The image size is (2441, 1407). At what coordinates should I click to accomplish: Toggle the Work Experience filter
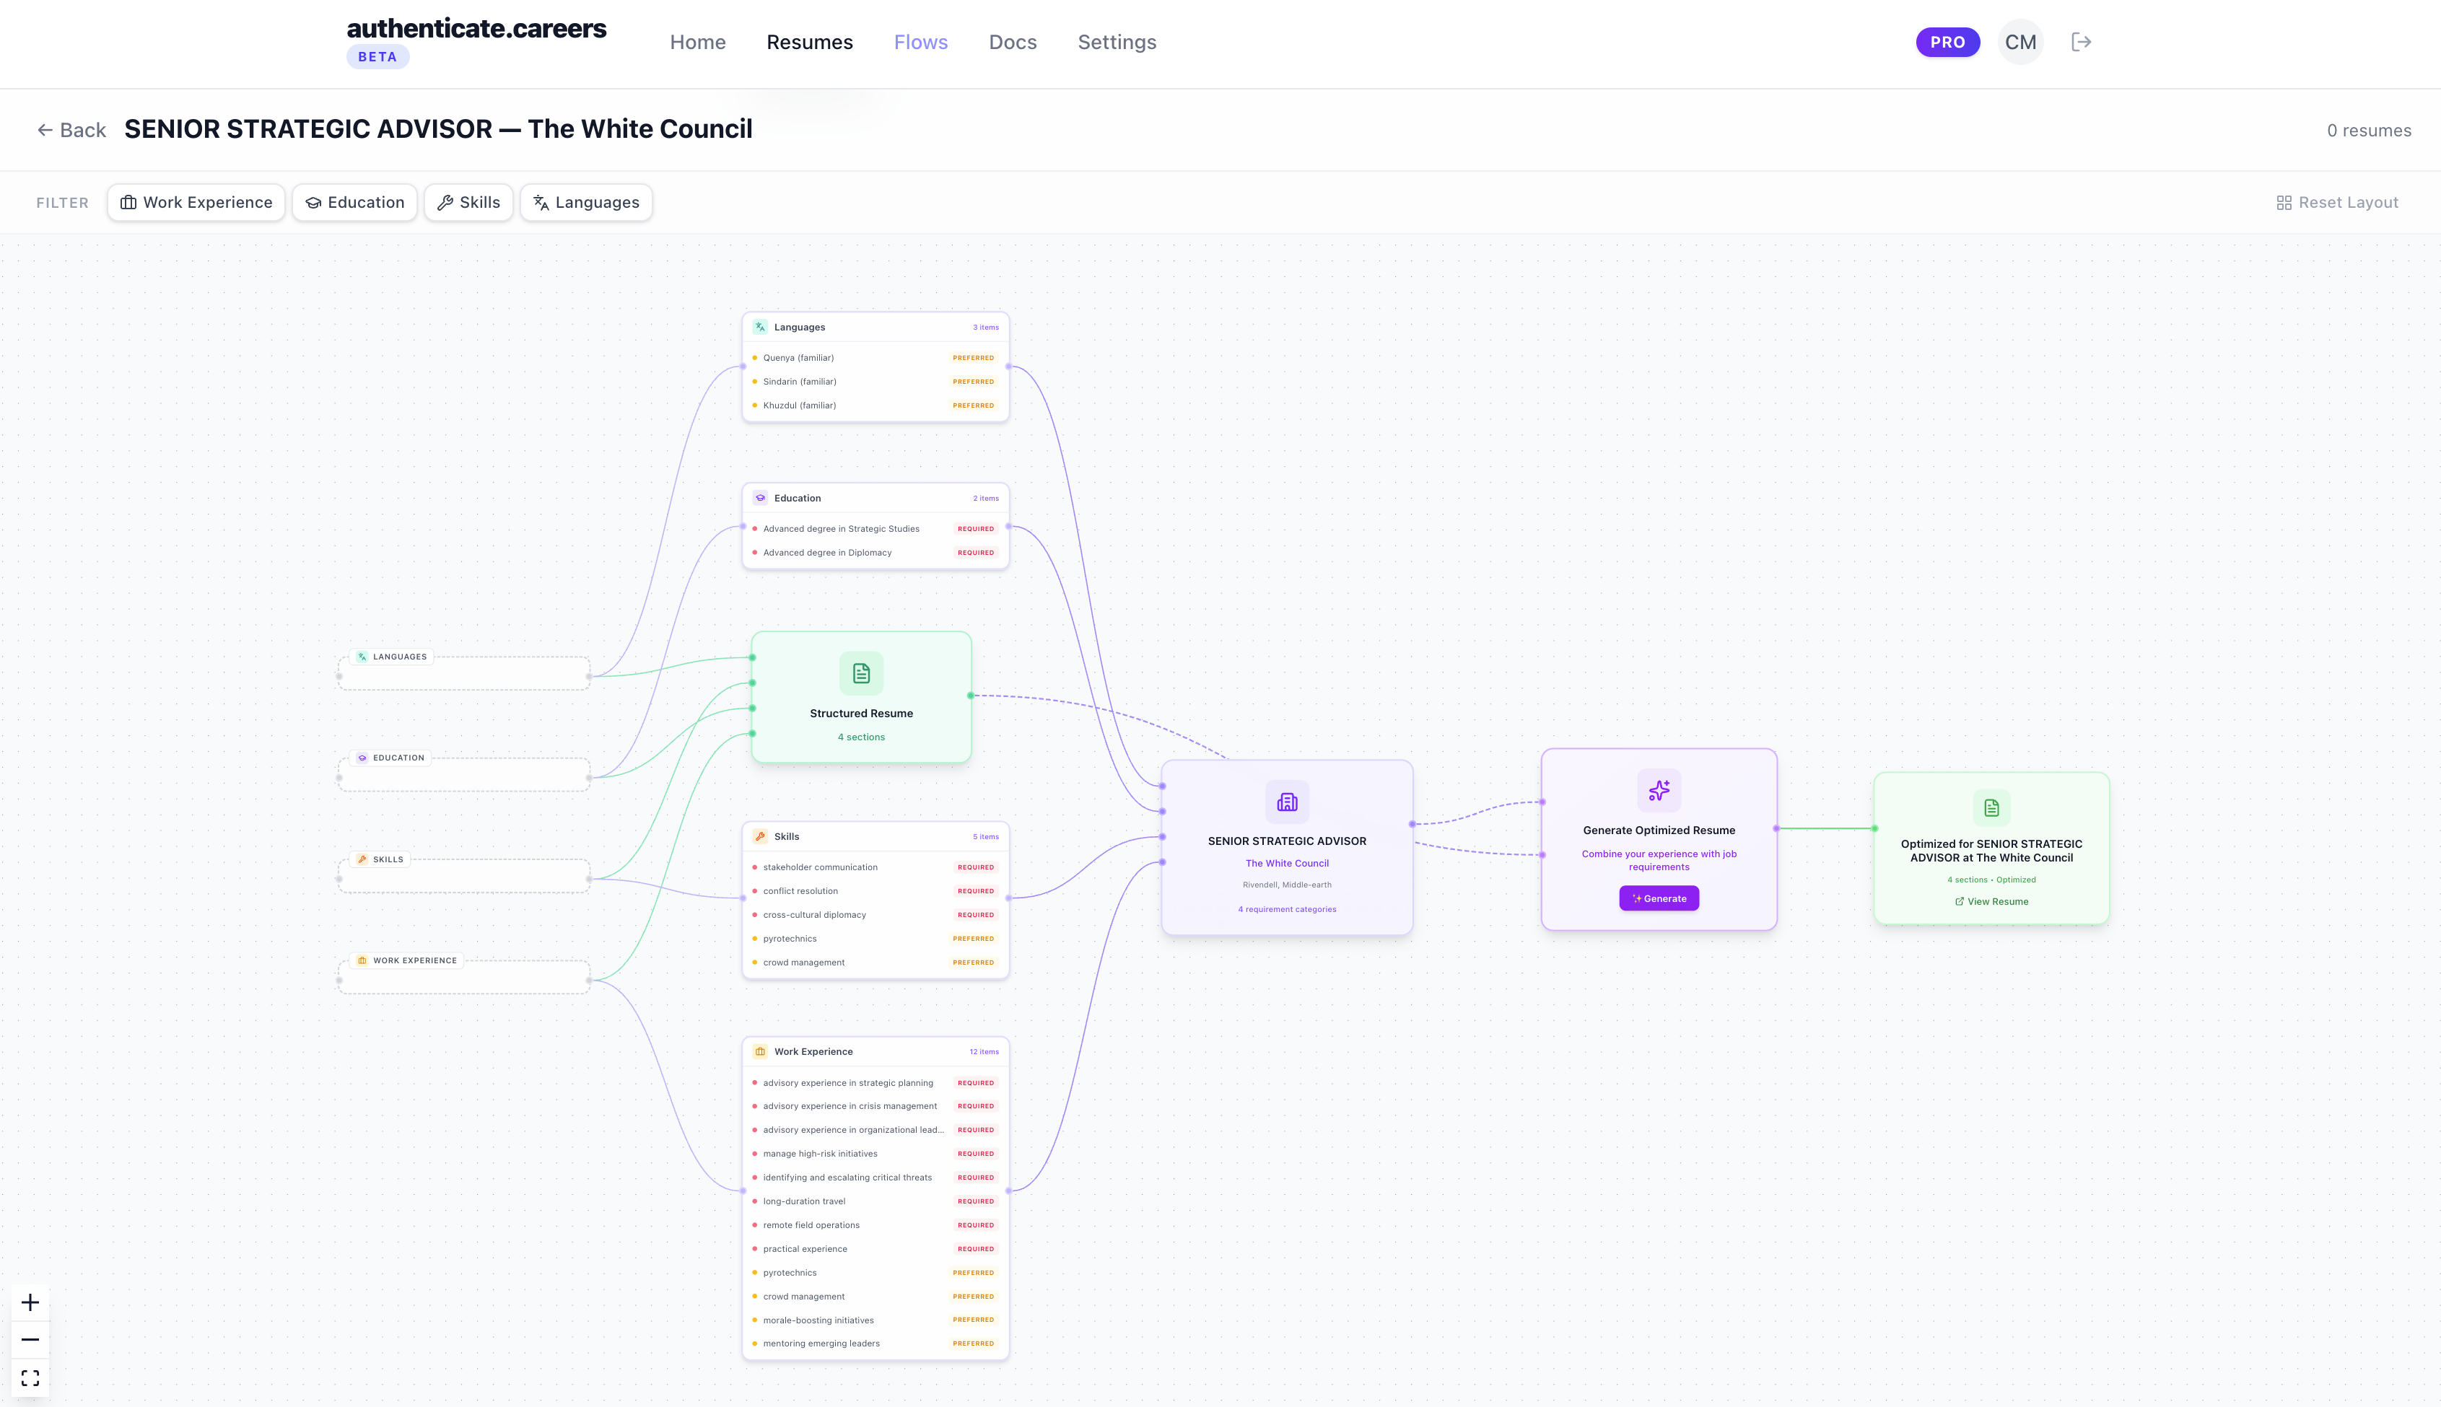[196, 202]
